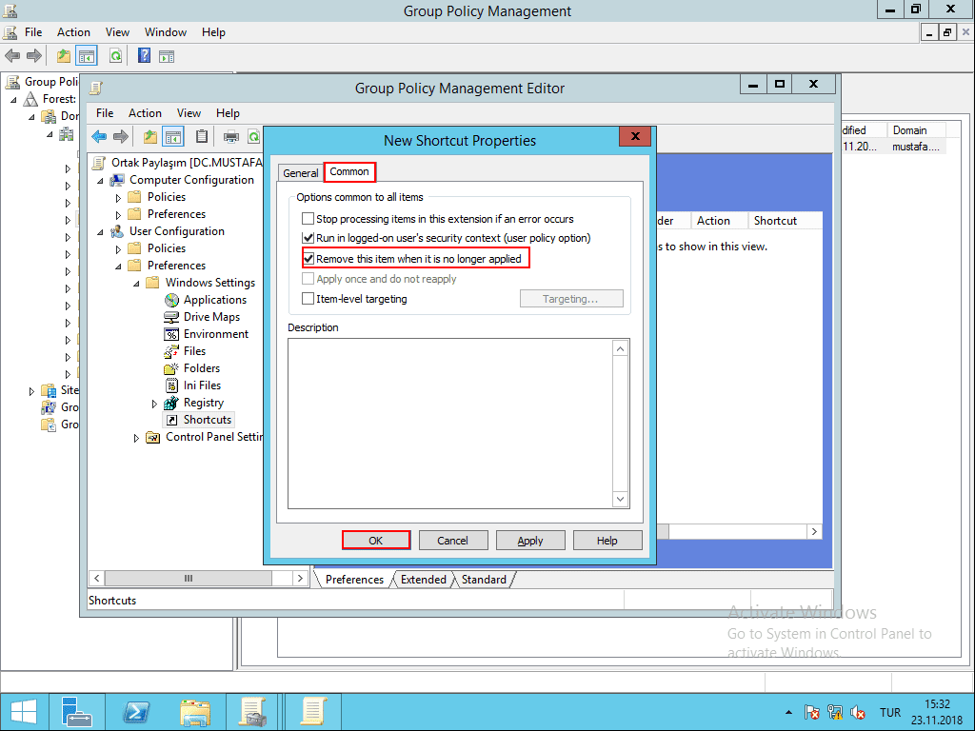Toggle Run in logged-on user's security context

pyautogui.click(x=308, y=238)
